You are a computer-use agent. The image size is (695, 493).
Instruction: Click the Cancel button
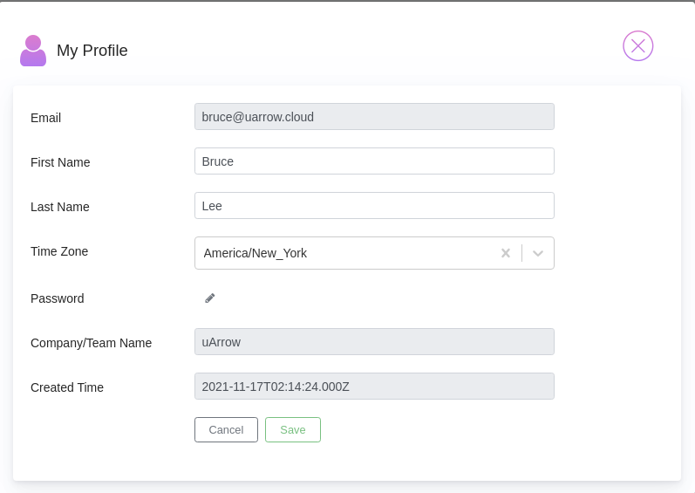click(x=226, y=429)
